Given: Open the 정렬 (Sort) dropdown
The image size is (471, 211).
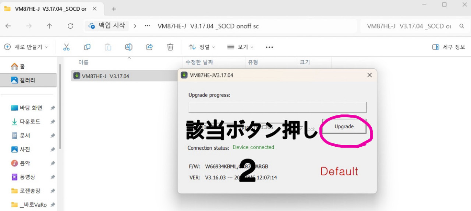Looking at the screenshot, I should (202, 47).
